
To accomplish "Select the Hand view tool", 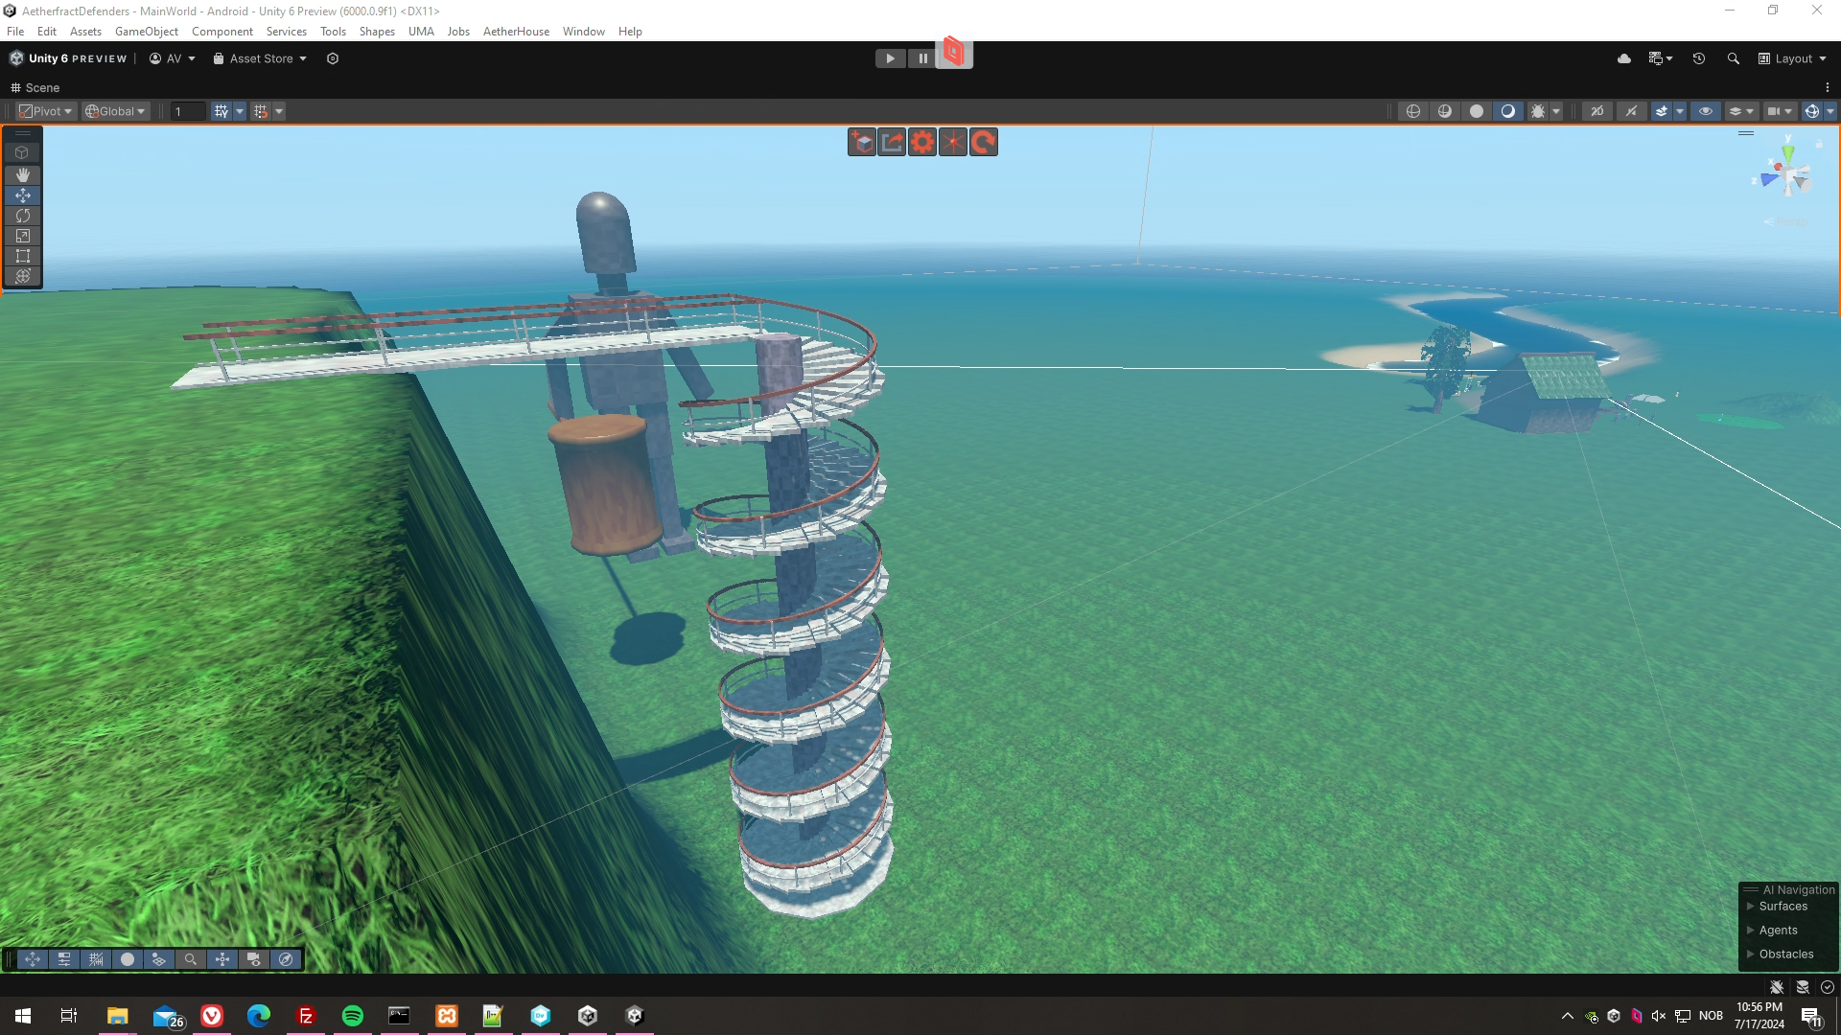I will click(x=22, y=174).
